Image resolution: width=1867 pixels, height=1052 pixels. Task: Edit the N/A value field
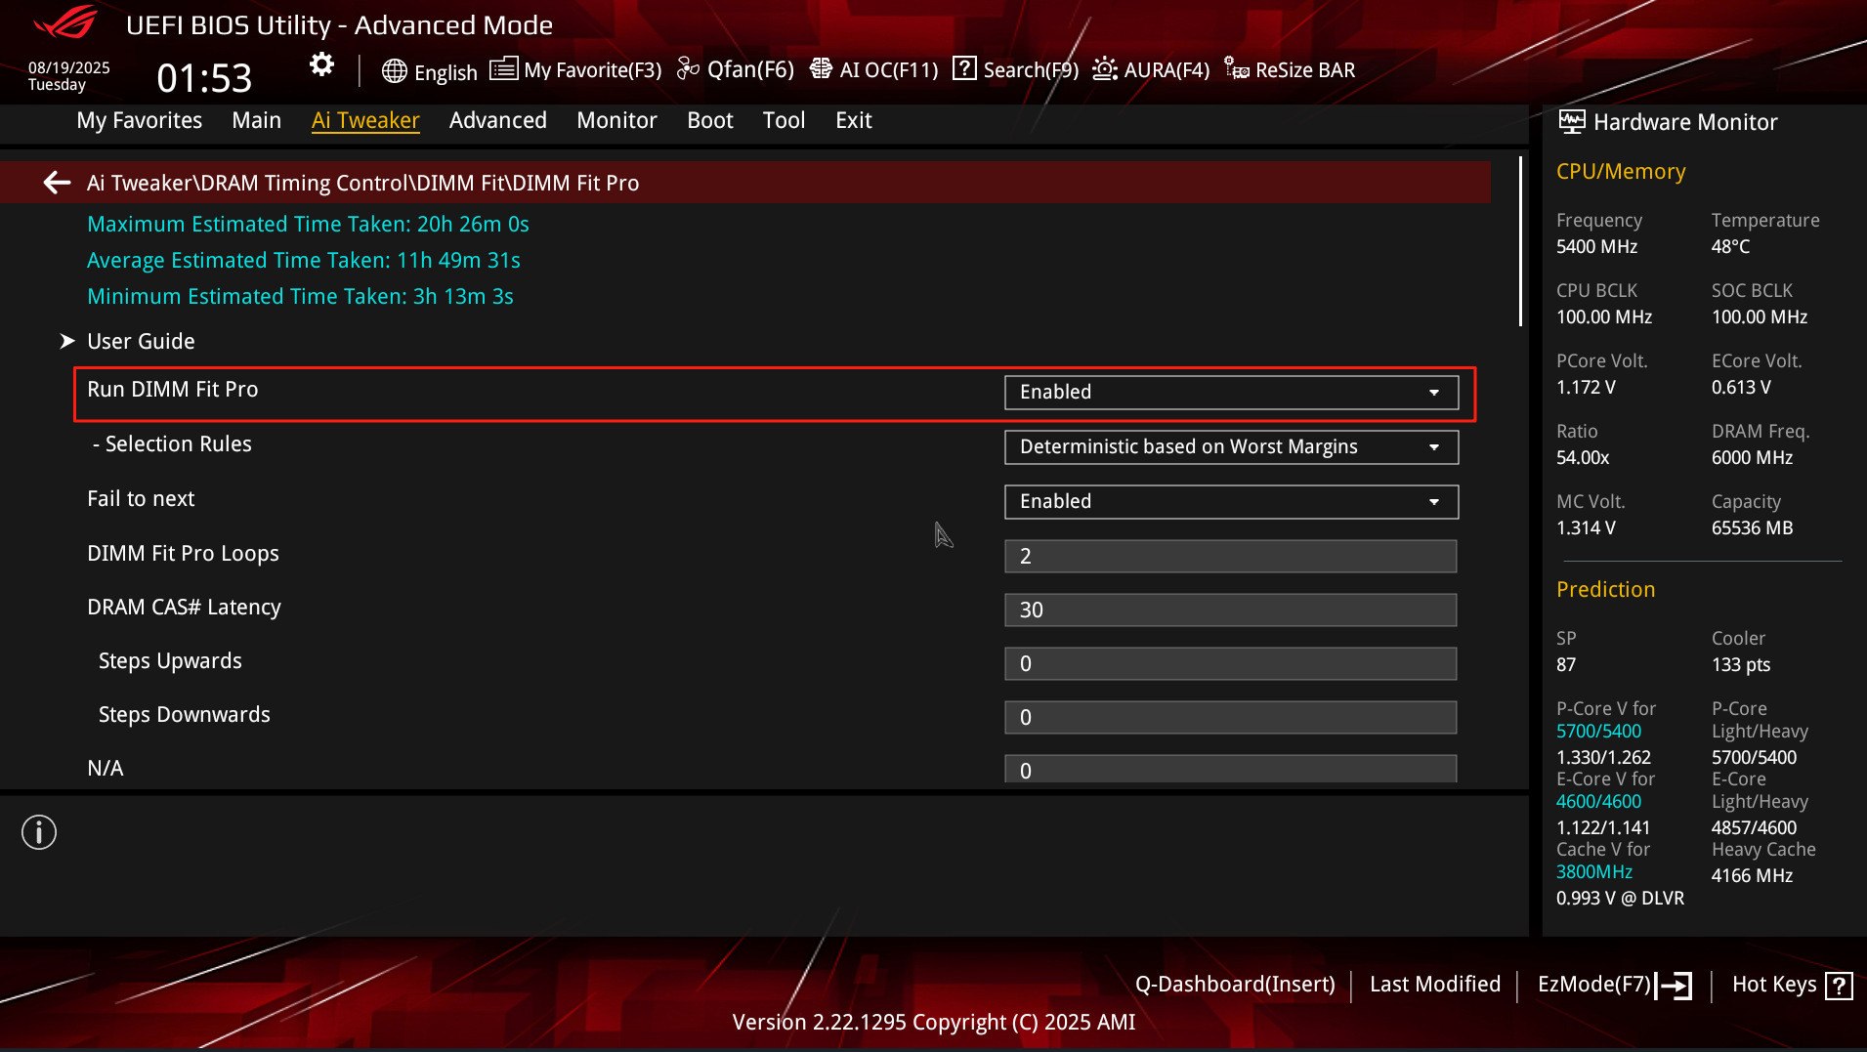(x=1231, y=770)
